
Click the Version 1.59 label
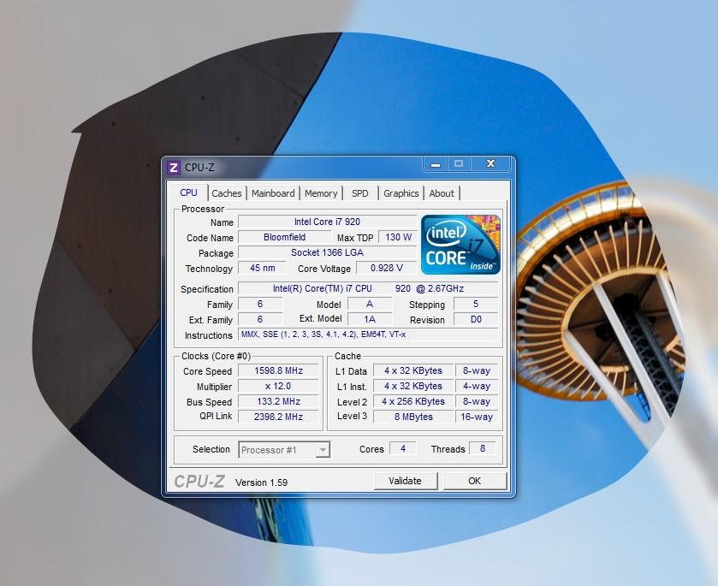click(x=262, y=482)
